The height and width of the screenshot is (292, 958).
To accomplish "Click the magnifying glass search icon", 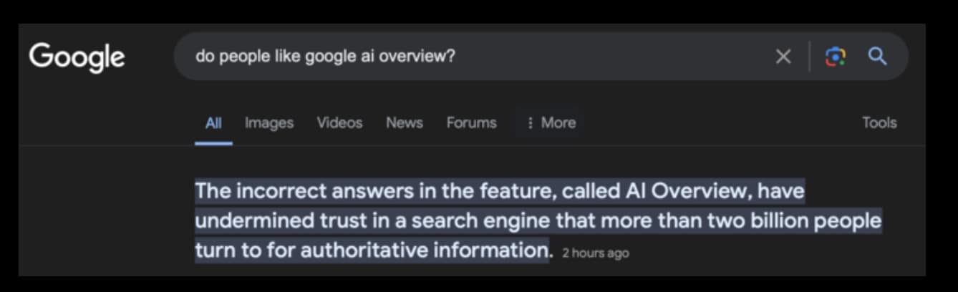I will coord(877,57).
